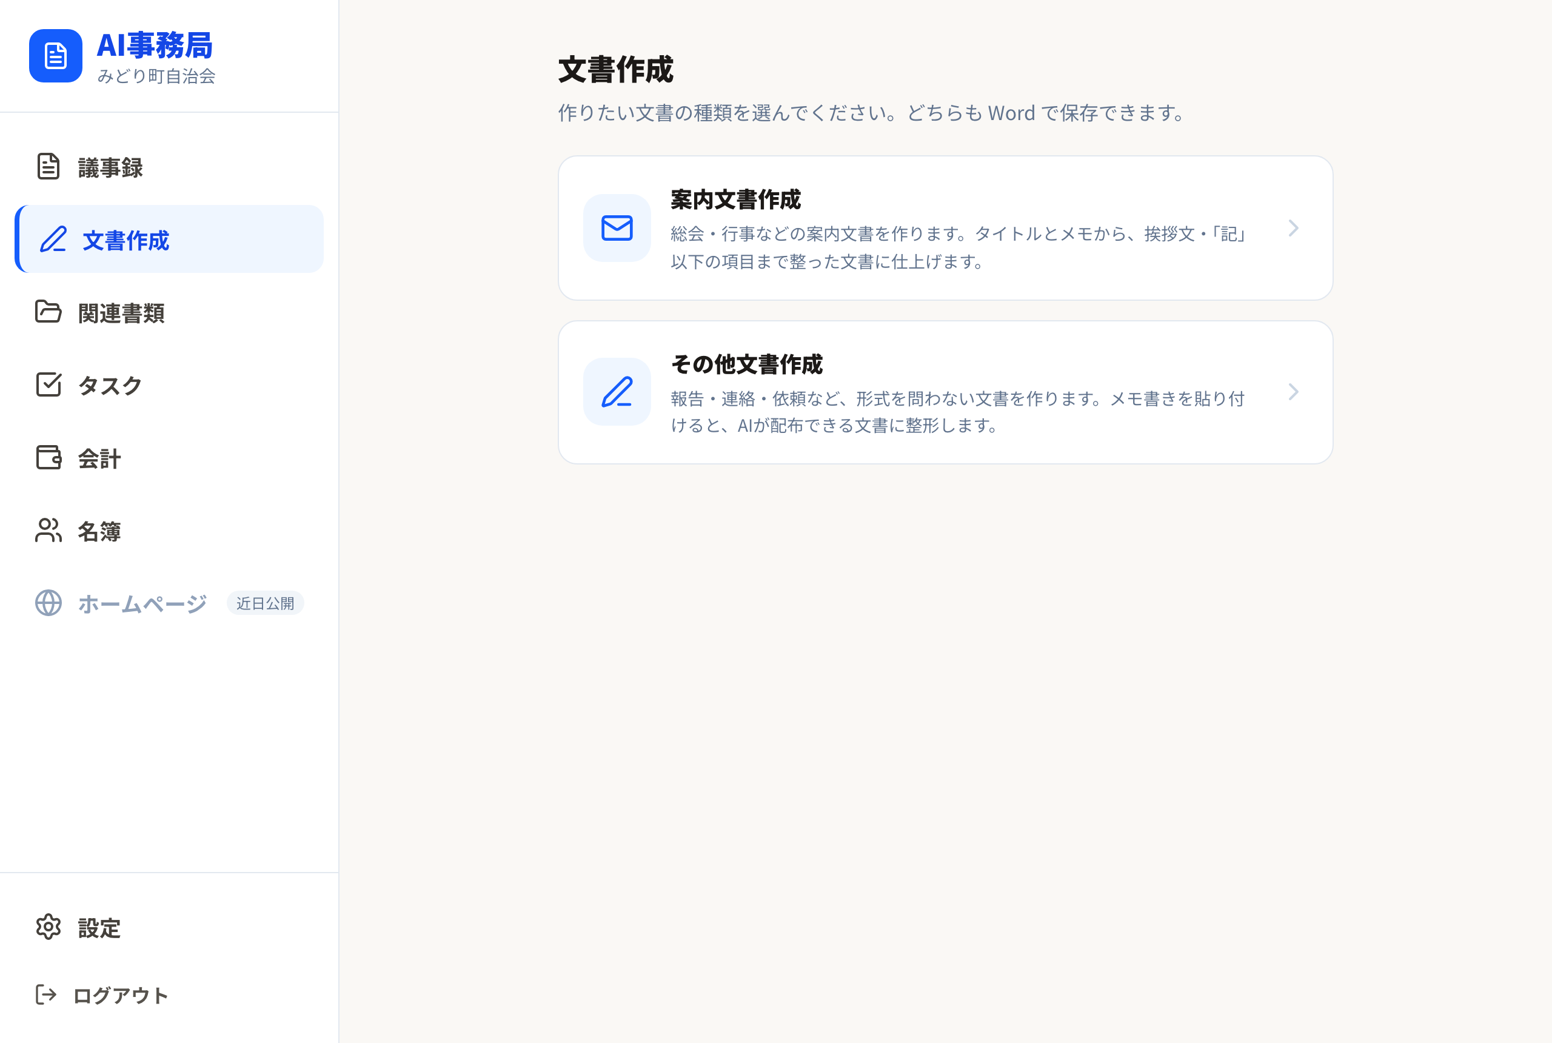Click the みどり町自治会 organization name
1552x1043 pixels.
click(156, 76)
